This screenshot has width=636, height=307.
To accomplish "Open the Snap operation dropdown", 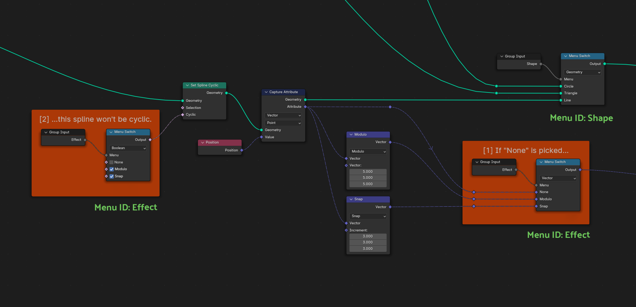I will coord(368,216).
